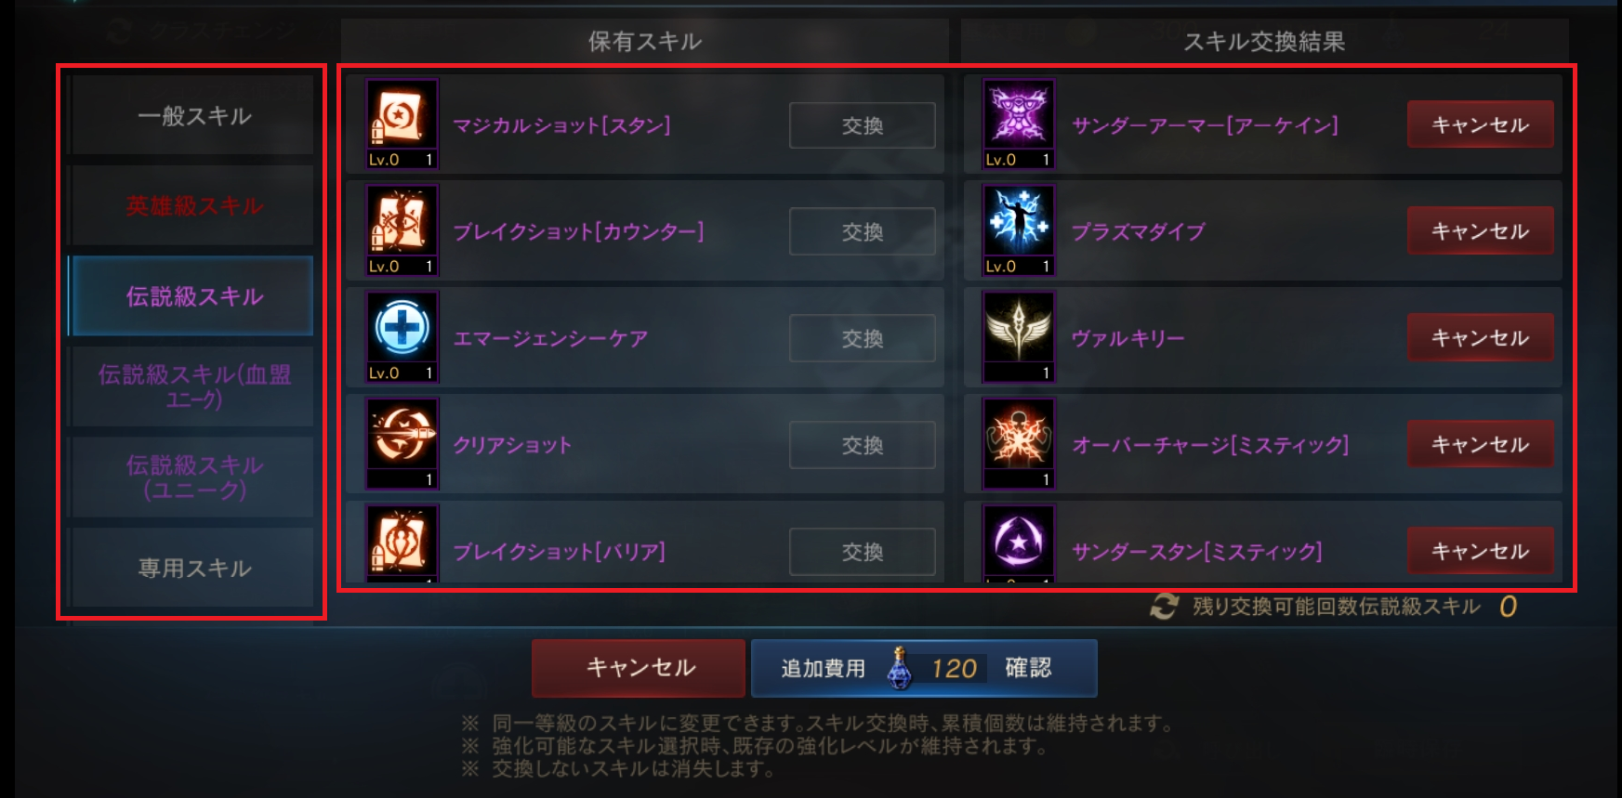1622x798 pixels.
Task: Tap the ヴァルキリー winged icon
Action: pos(1019,337)
